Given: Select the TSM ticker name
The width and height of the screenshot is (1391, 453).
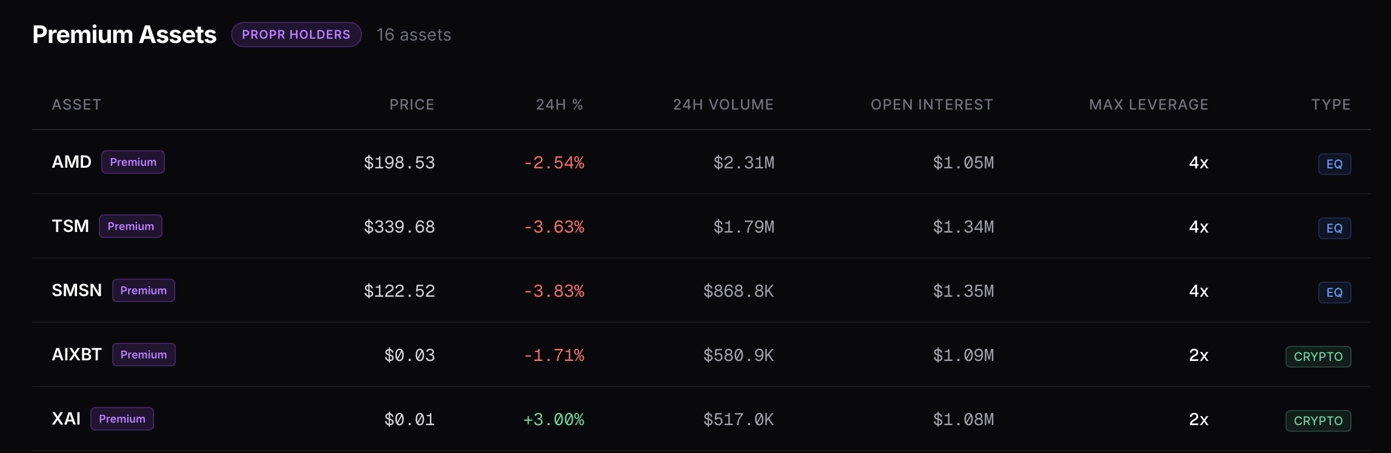Looking at the screenshot, I should point(71,226).
